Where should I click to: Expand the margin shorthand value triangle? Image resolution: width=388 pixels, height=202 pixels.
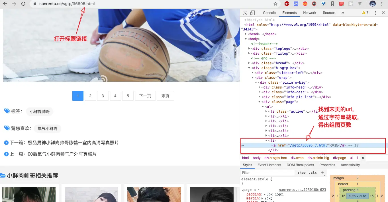263,198
